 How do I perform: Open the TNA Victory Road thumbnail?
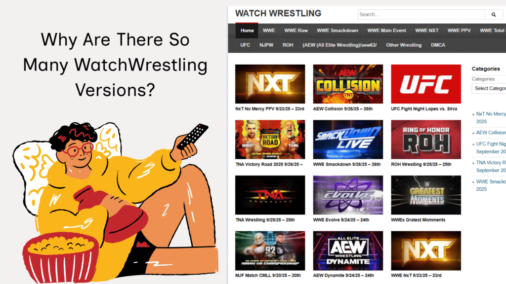click(x=270, y=140)
